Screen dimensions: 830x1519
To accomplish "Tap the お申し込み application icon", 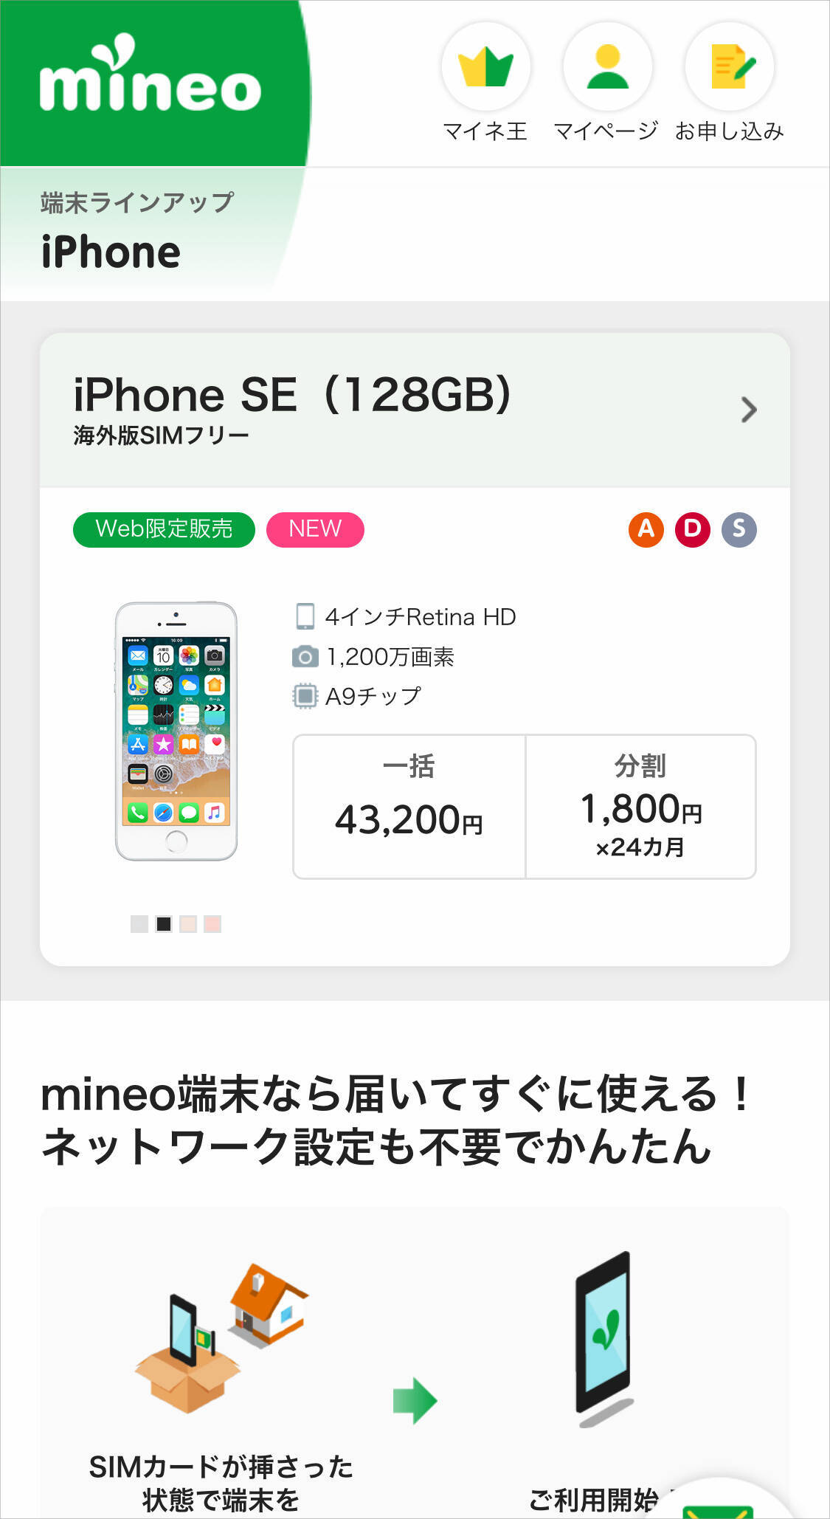I will [730, 66].
